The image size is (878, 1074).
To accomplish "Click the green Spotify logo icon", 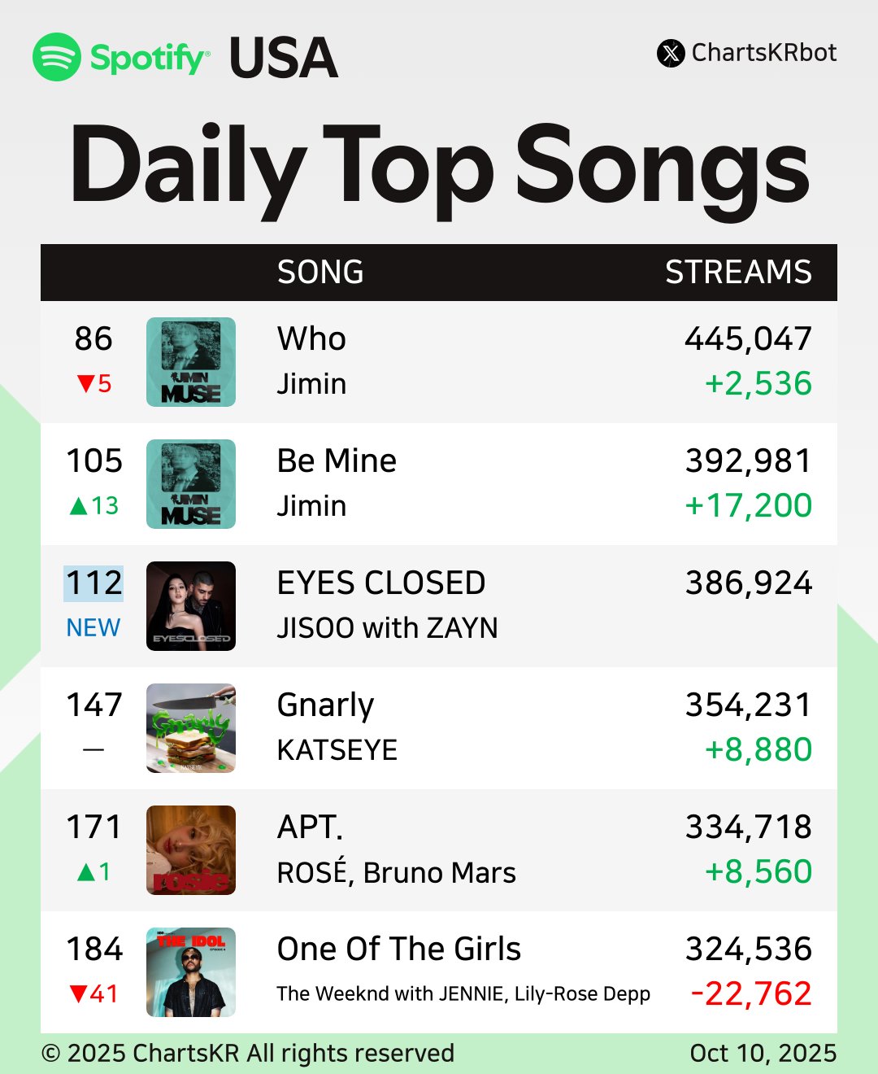I will point(57,57).
